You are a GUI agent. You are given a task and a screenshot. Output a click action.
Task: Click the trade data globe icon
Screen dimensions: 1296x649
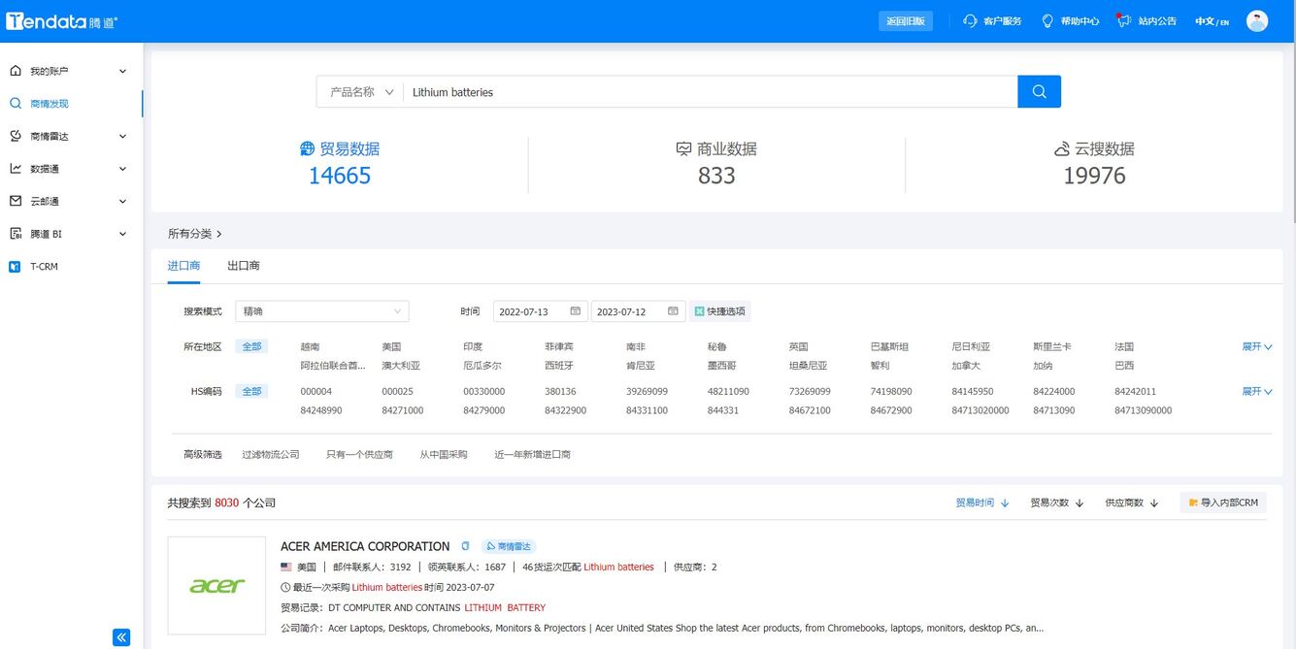click(x=308, y=148)
